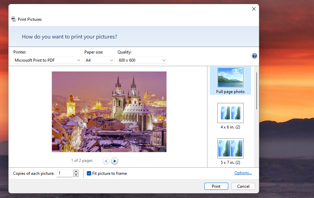The height and width of the screenshot is (198, 314).
Task: Click the previous page arrow
Action: (x=106, y=161)
